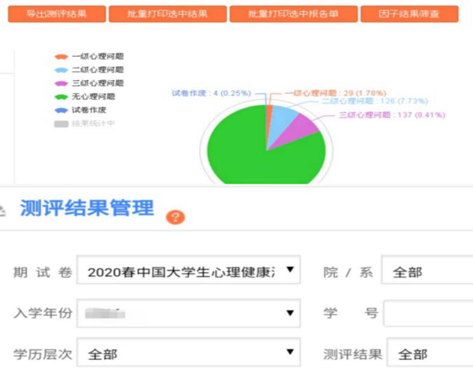473x368 pixels.
Task: Click the orange help question mark icon
Action: [x=175, y=217]
